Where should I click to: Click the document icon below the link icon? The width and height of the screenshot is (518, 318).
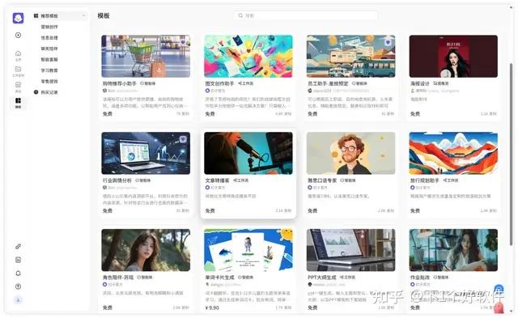18,260
